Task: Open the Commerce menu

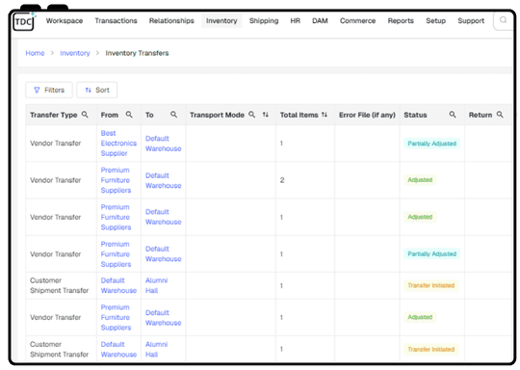Action: [x=357, y=21]
